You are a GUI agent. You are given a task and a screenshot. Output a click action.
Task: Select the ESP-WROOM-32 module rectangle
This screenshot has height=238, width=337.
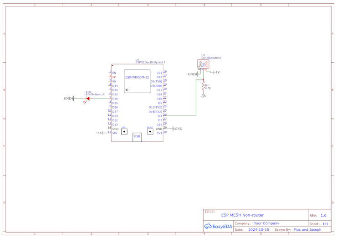point(137,81)
